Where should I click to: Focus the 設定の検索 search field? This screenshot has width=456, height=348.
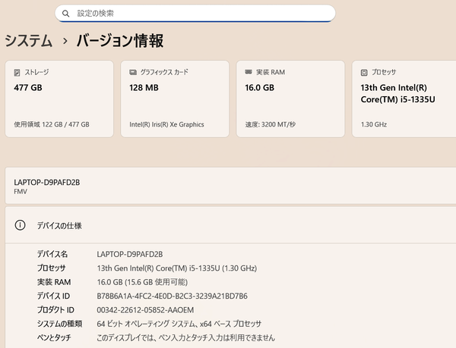pos(195,14)
